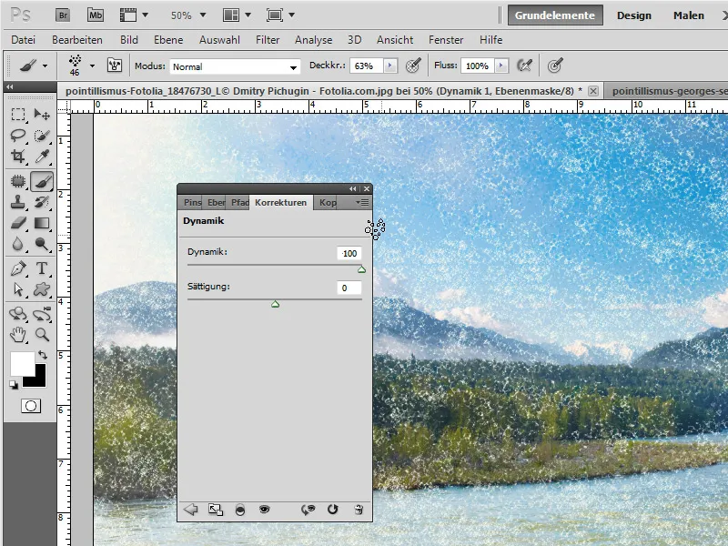Launch Adobe Bridge from the Br icon
The height and width of the screenshot is (546, 728).
[x=63, y=15]
